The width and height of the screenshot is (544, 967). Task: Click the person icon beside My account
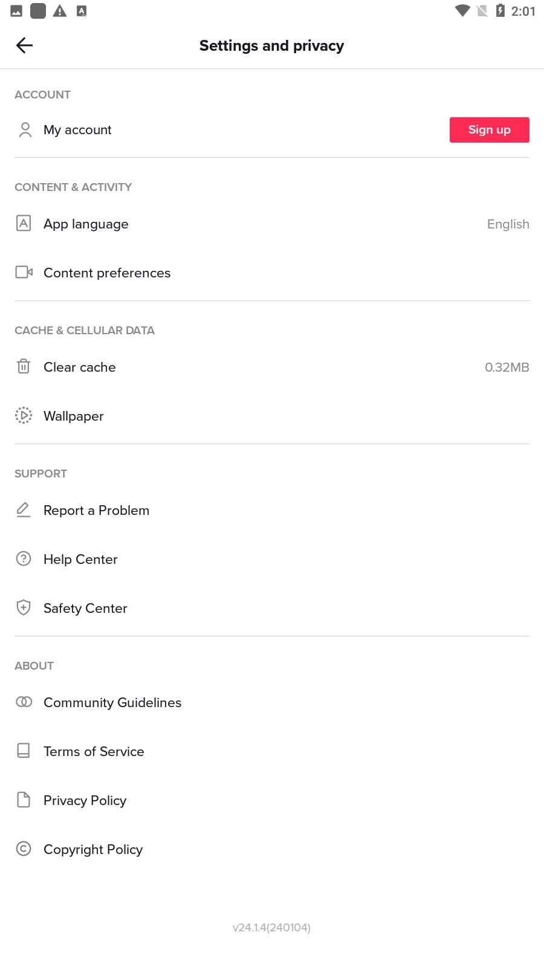25,130
